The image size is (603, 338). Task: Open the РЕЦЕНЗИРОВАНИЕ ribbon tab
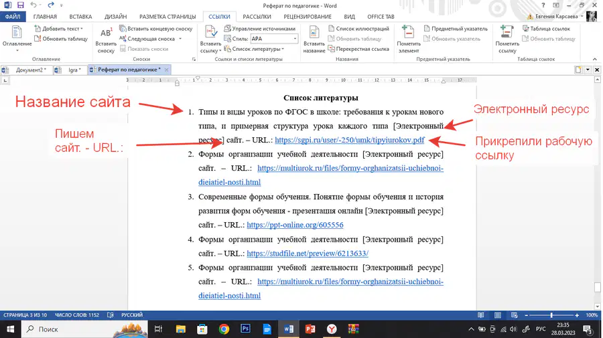308,17
